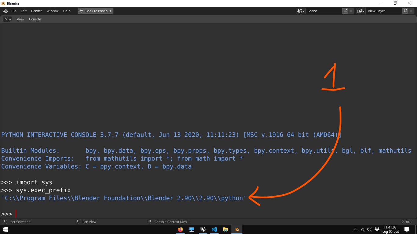Click the Scene name field

point(324,11)
